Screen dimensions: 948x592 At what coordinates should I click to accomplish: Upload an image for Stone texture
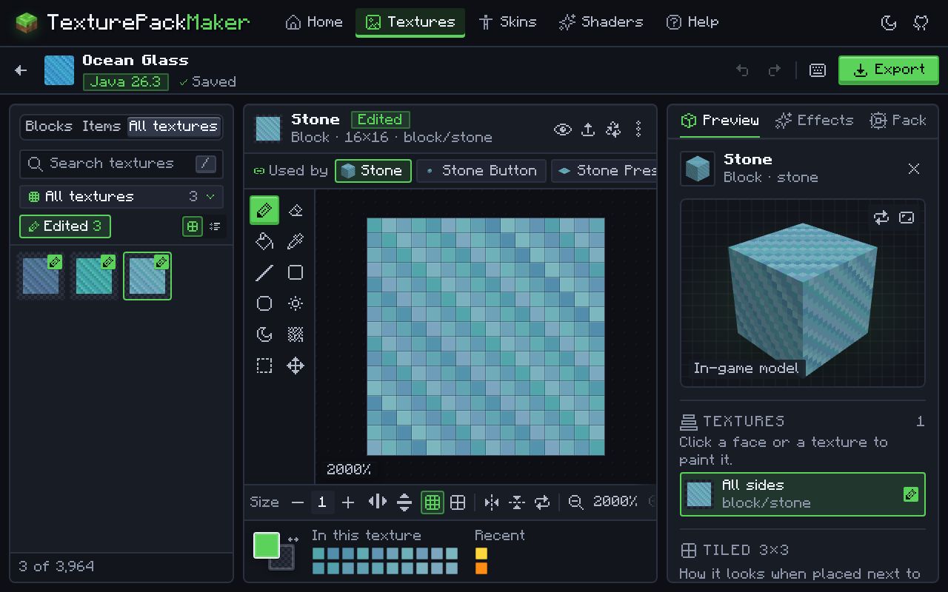588,129
